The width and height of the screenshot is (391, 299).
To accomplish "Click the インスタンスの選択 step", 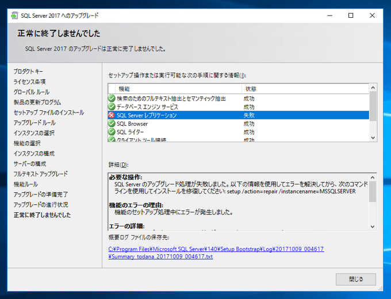I will pos(34,133).
